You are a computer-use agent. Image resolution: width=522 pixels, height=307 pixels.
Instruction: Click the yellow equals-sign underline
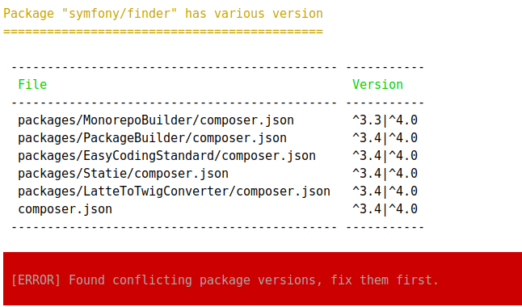[163, 32]
